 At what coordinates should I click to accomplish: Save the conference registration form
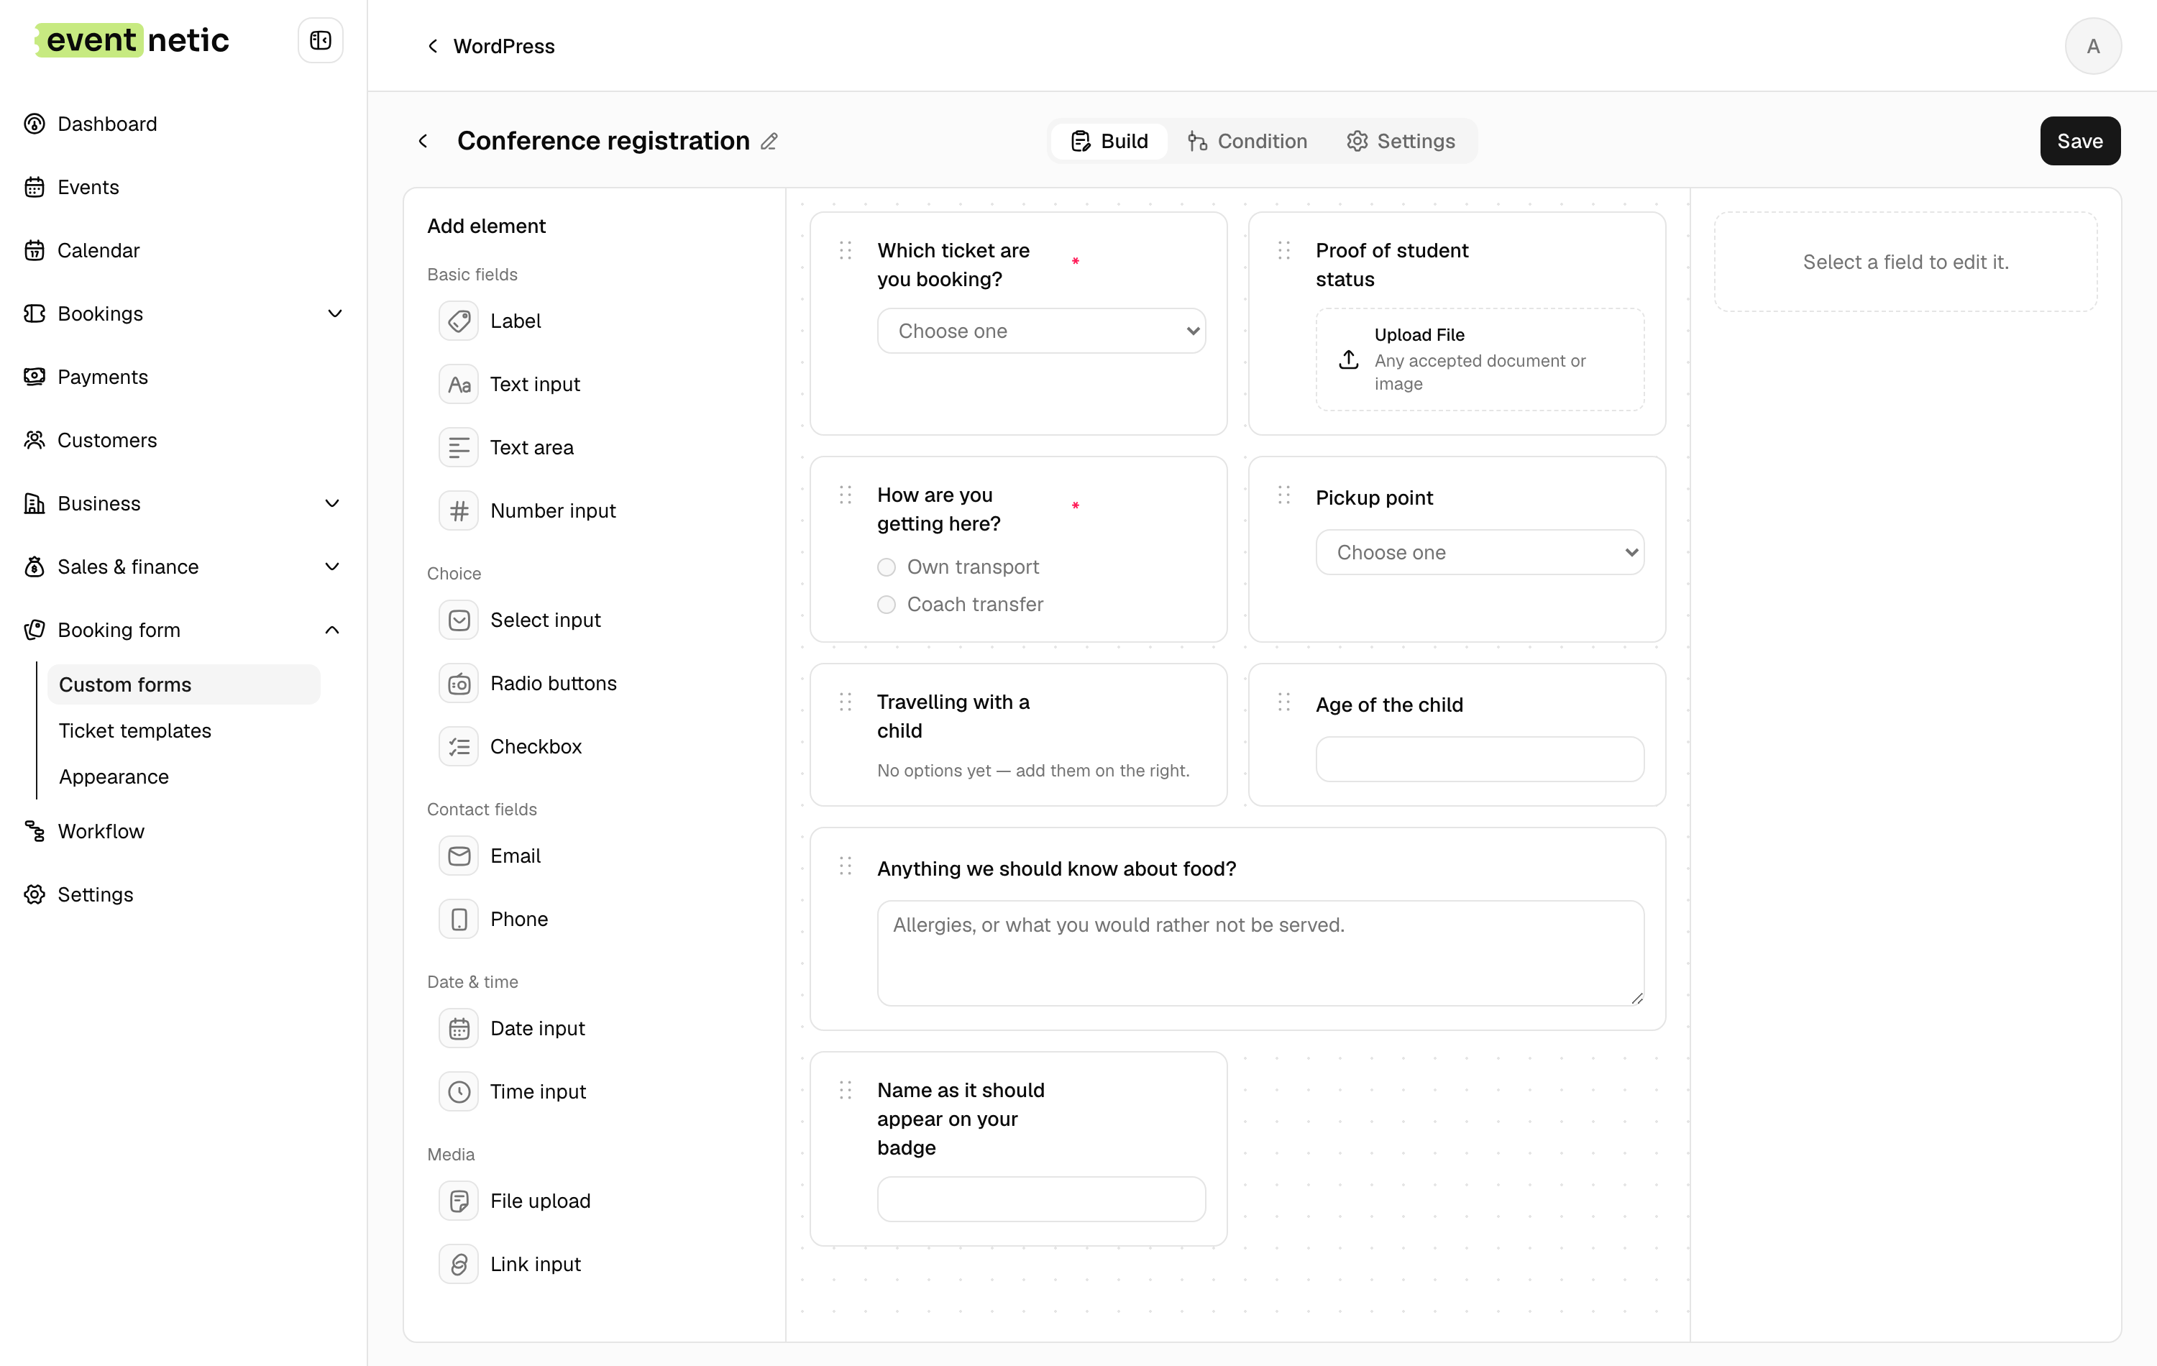[x=2079, y=142]
